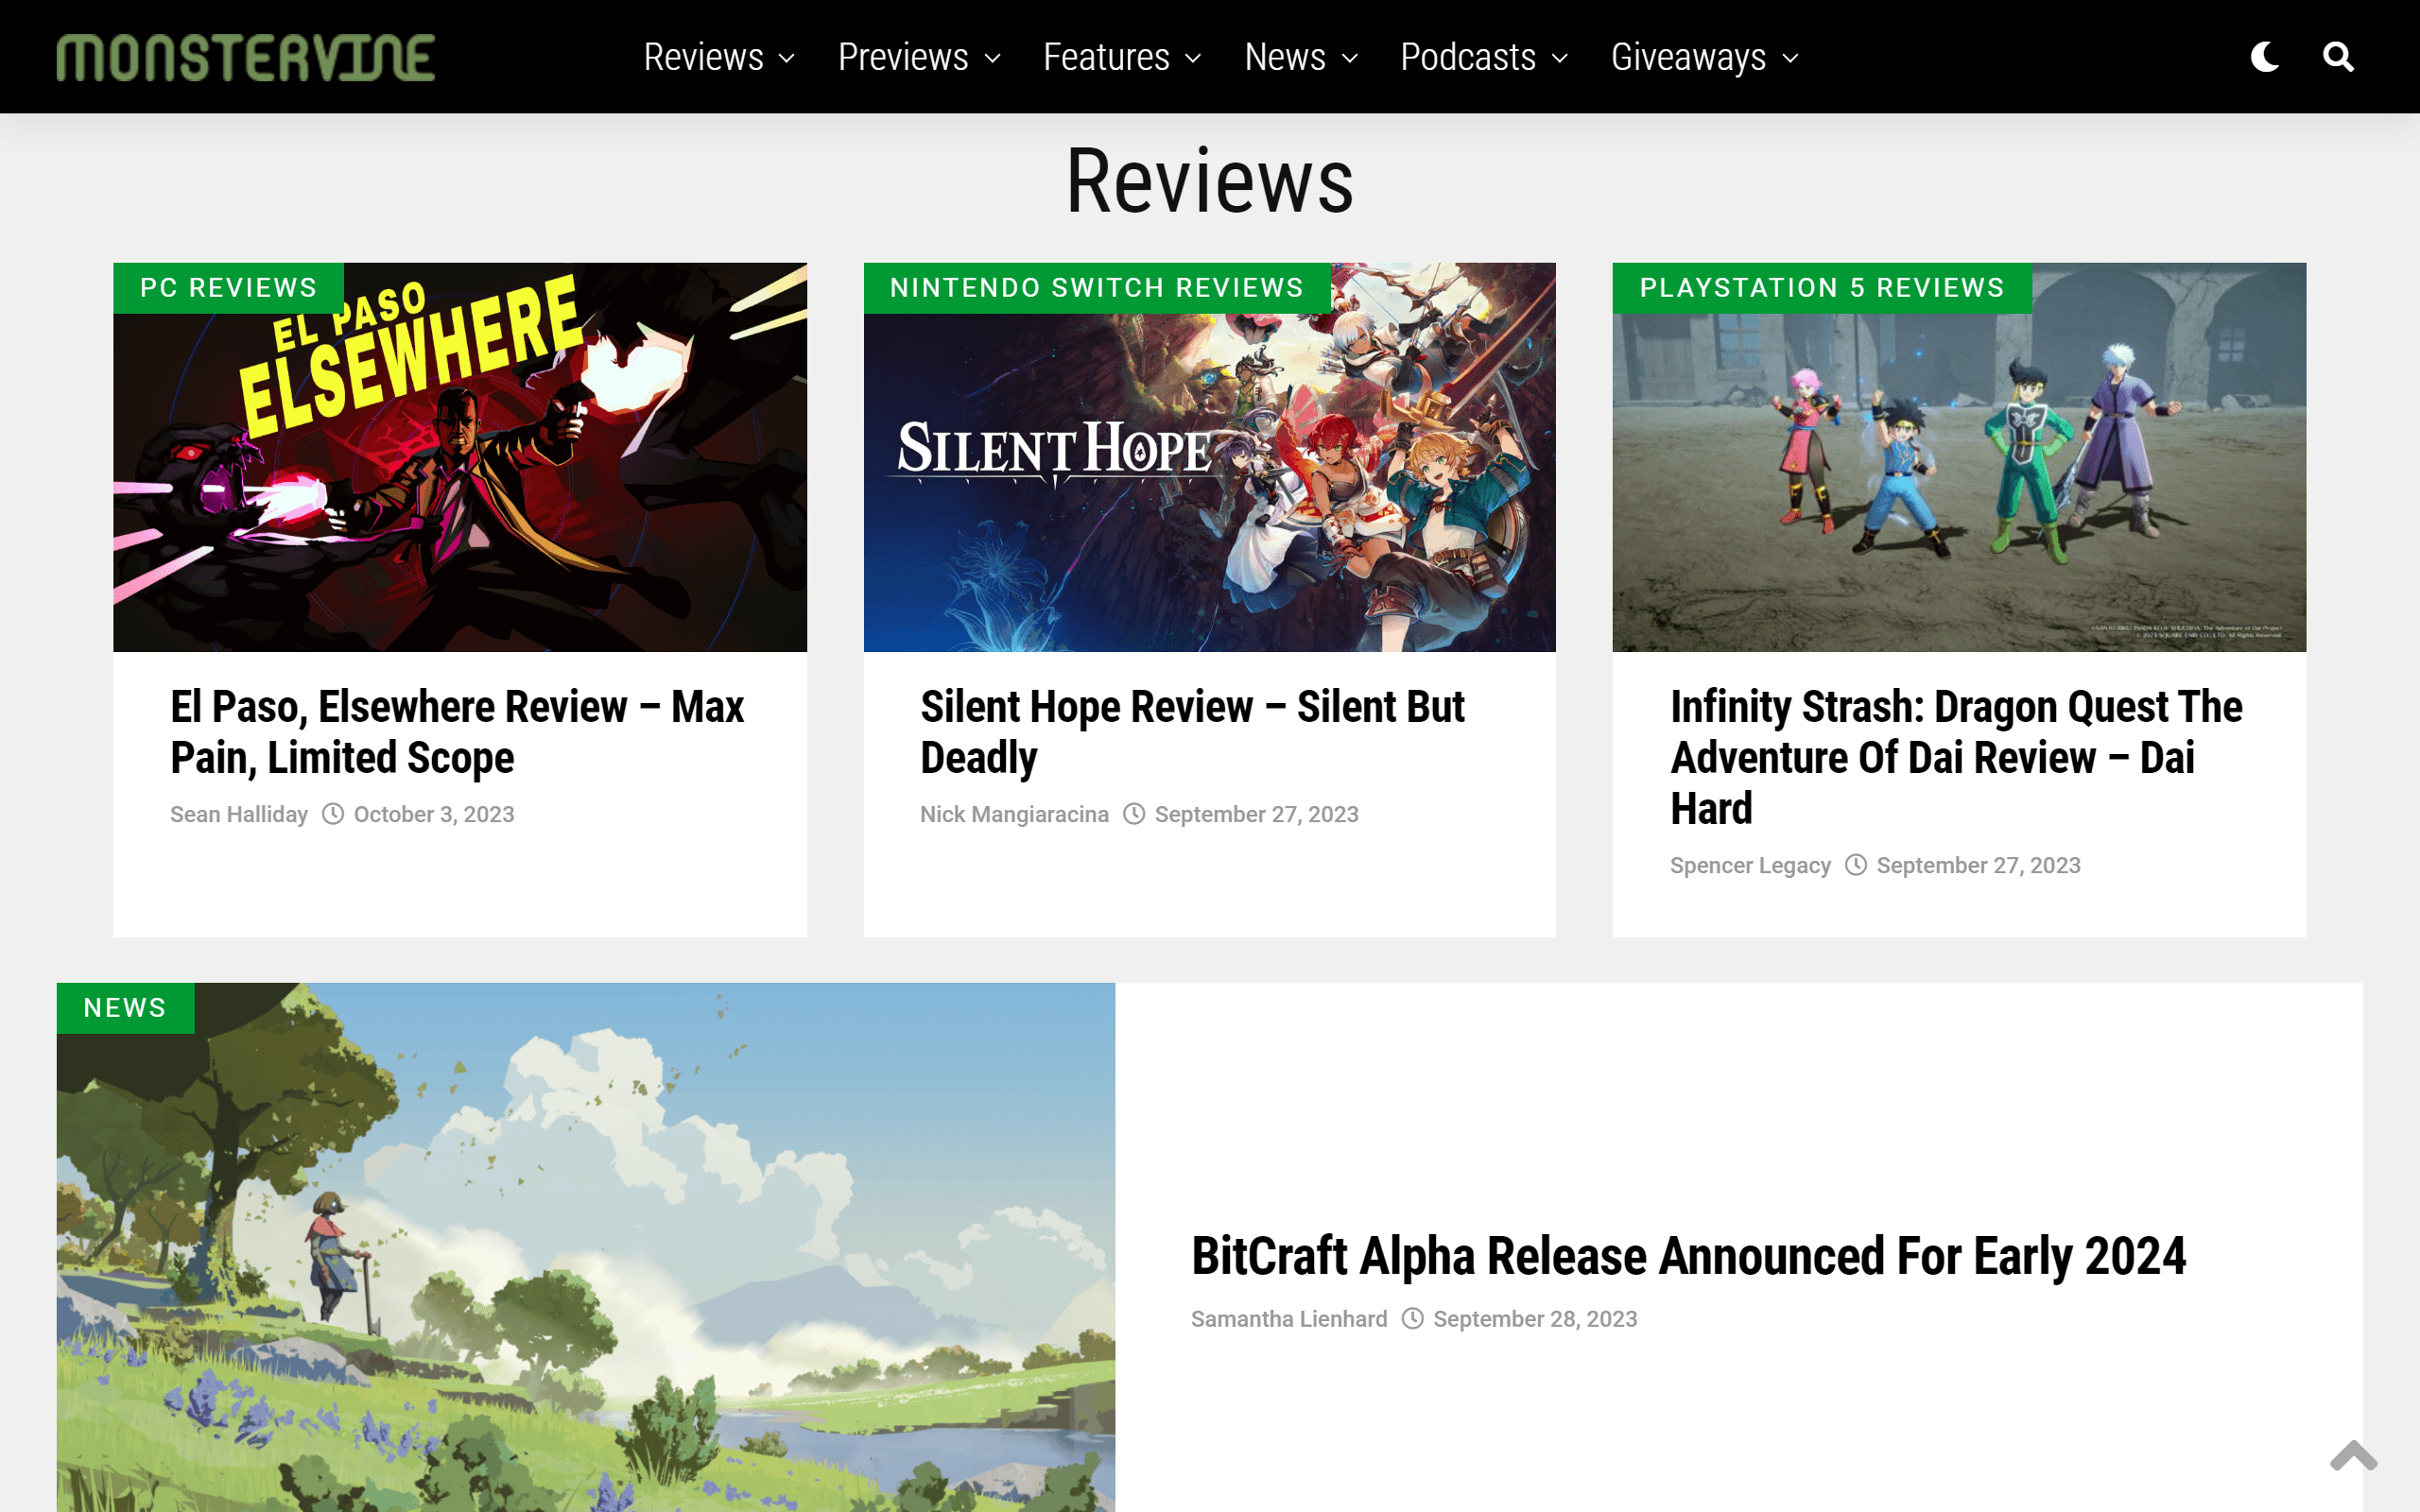Expand the Reviews menu chevron

(787, 59)
